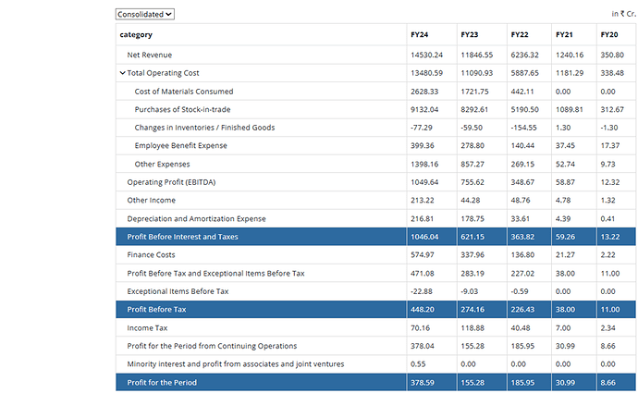Click the FY20 column header
The height and width of the screenshot is (393, 638).
(608, 35)
